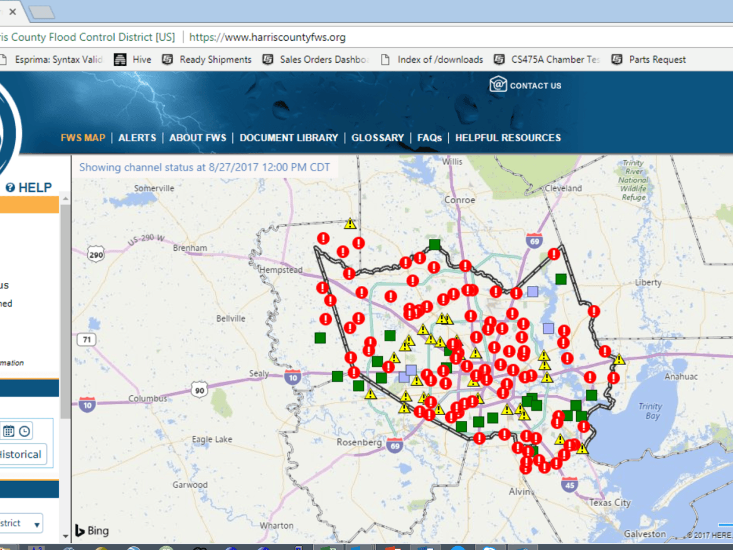The image size is (733, 550).
Task: Click the Conroe city label
Action: pyautogui.click(x=459, y=200)
